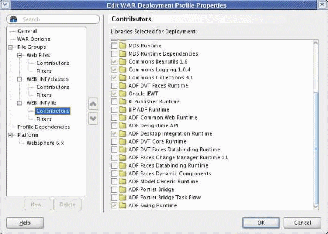Click the Delete button
This screenshot has height=234, width=328.
coord(68,204)
